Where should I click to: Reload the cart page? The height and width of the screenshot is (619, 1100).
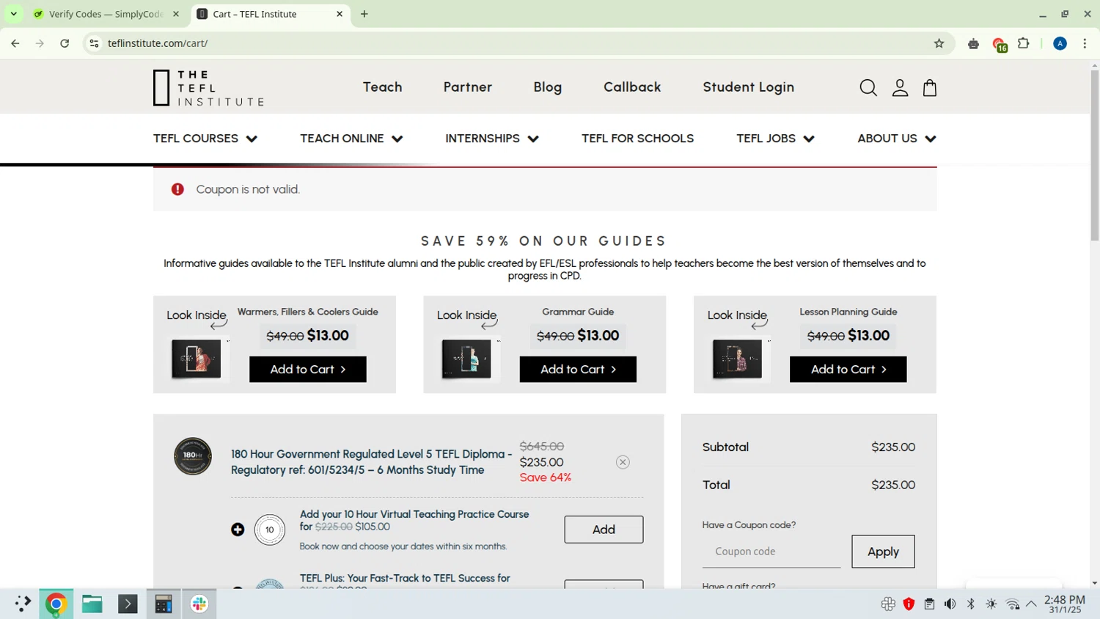65,43
